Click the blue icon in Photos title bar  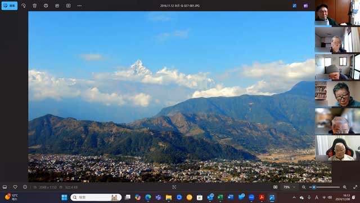tap(295, 6)
